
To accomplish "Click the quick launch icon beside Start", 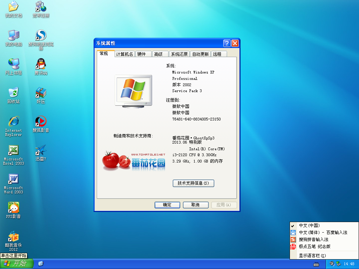I will coord(41,264).
